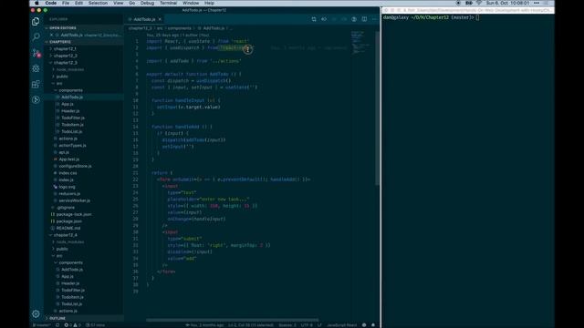The width and height of the screenshot is (584, 328).
Task: Open TodoFilter.js under chapter12_3 components
Action: pos(73,118)
